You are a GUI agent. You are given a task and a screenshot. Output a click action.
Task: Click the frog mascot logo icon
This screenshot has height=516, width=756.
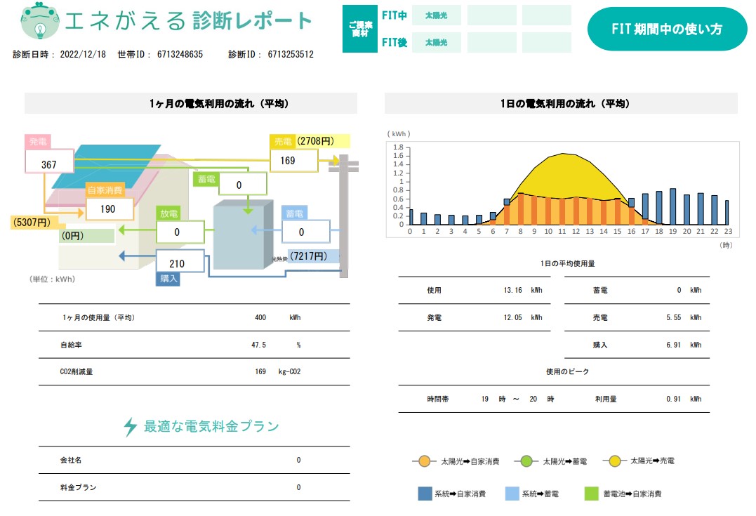(x=38, y=21)
